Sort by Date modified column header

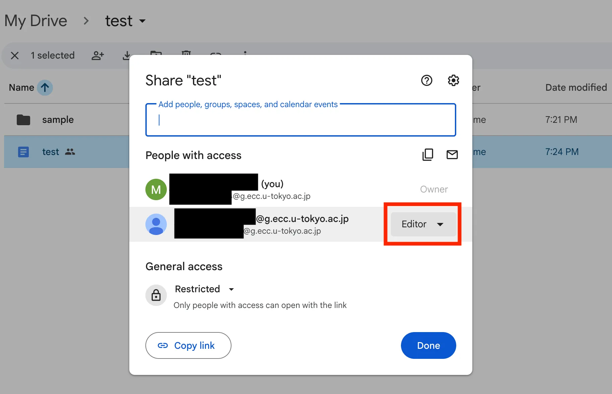576,88
